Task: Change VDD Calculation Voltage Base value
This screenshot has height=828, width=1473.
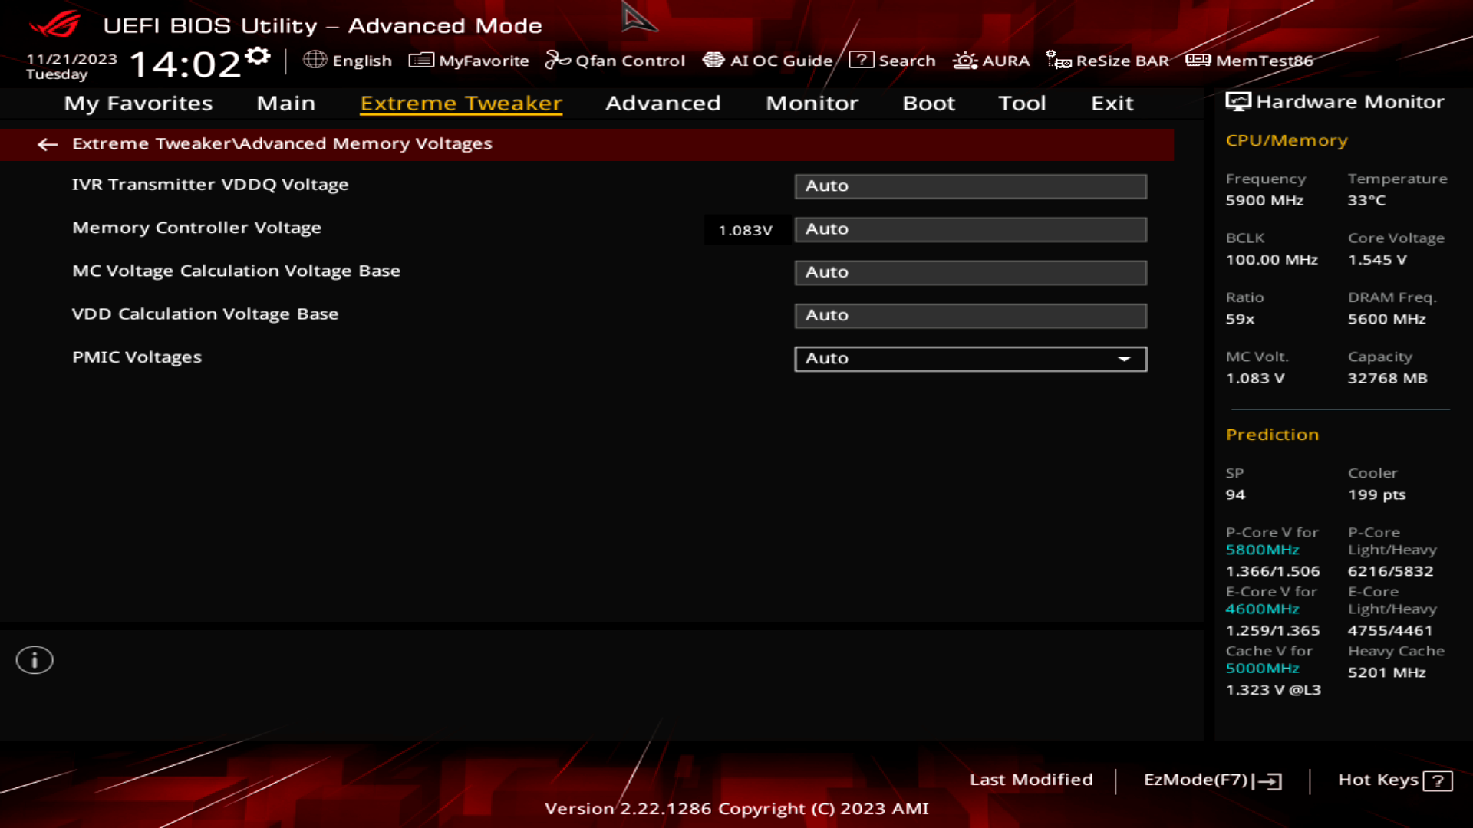Action: click(x=970, y=315)
